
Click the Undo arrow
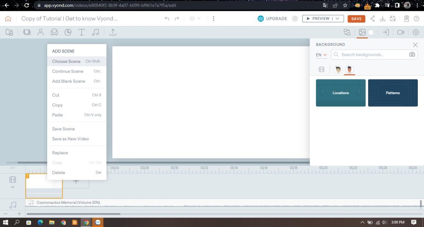[167, 19]
